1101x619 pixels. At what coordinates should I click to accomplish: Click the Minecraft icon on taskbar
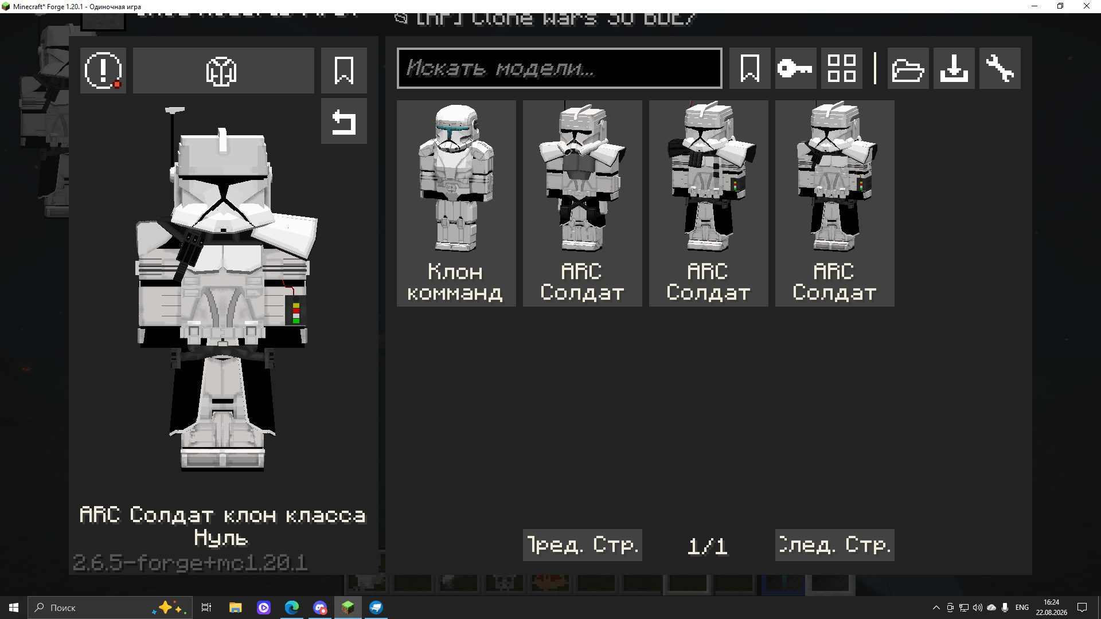click(x=348, y=608)
